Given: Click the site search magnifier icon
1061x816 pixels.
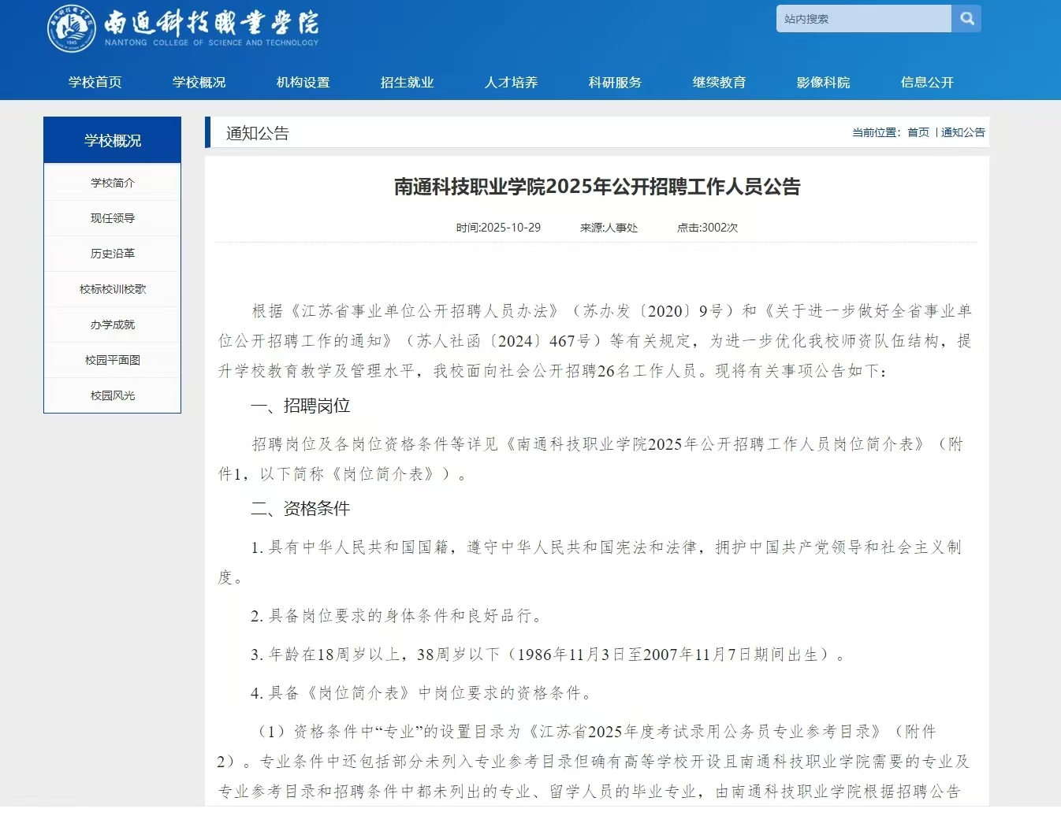Looking at the screenshot, I should pyautogui.click(x=966, y=18).
